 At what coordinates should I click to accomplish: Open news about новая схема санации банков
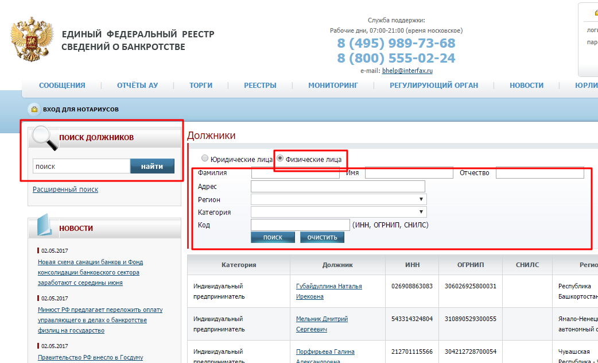pos(90,272)
